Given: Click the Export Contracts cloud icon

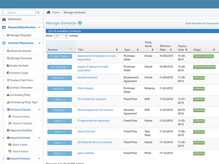Looking at the screenshot, I should [8, 159].
